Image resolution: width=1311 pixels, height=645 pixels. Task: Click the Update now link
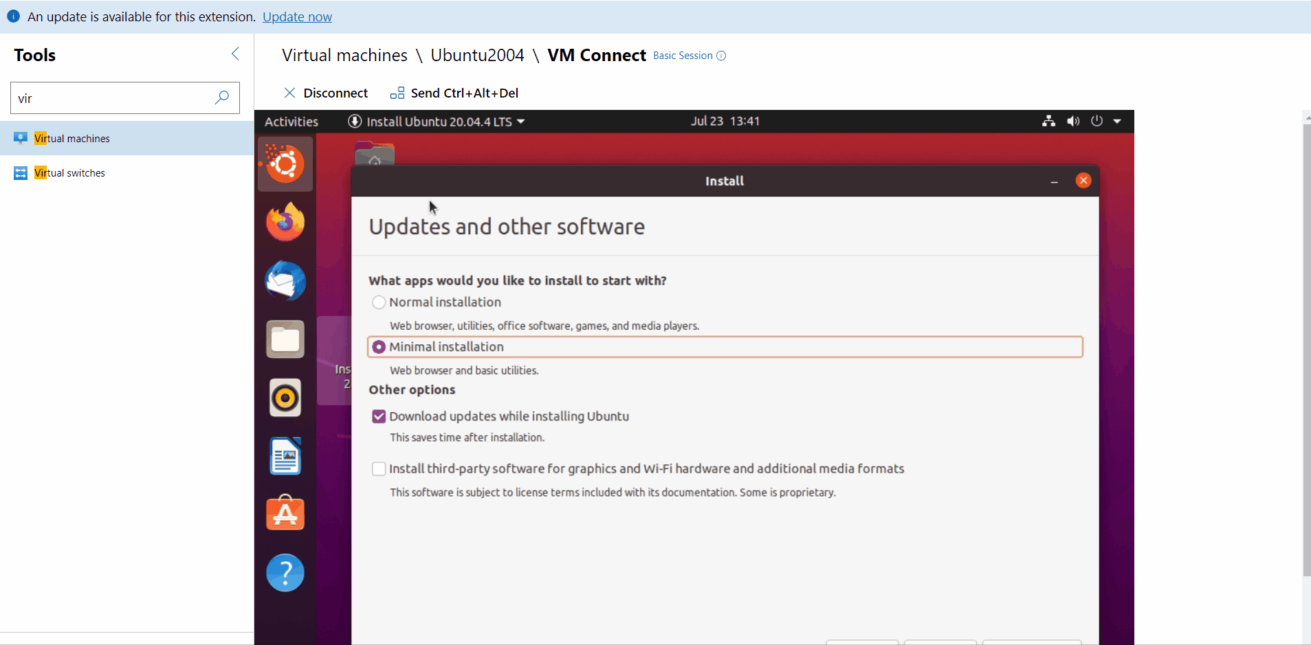(x=297, y=16)
